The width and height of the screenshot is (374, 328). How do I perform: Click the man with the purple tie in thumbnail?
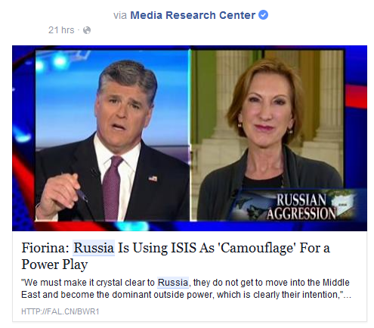[112, 141]
